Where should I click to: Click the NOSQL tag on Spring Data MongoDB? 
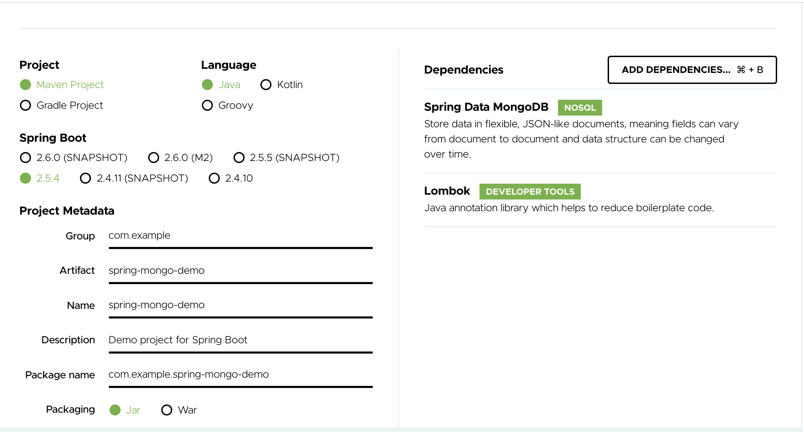tap(580, 107)
